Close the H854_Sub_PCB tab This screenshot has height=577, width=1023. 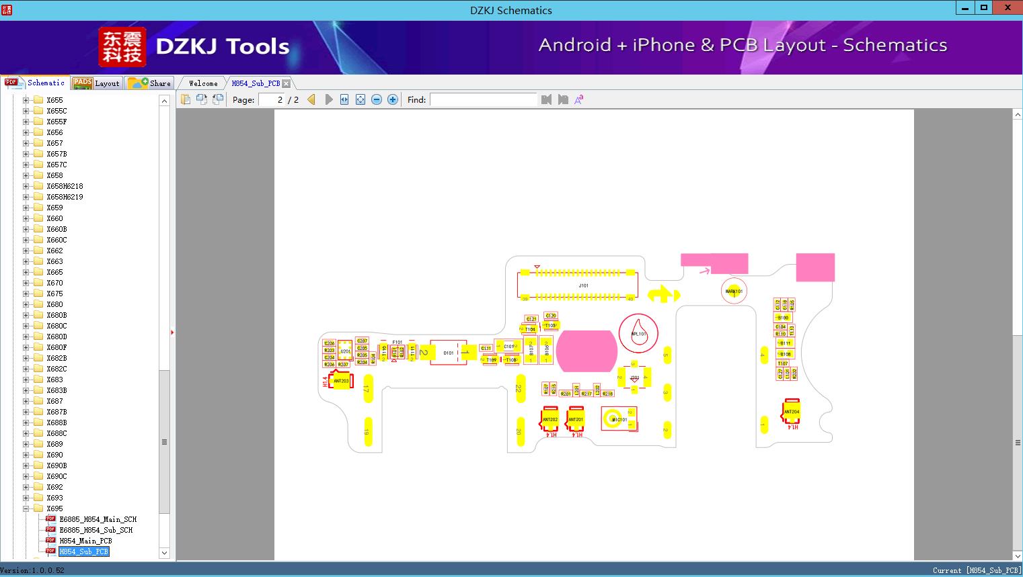(287, 83)
